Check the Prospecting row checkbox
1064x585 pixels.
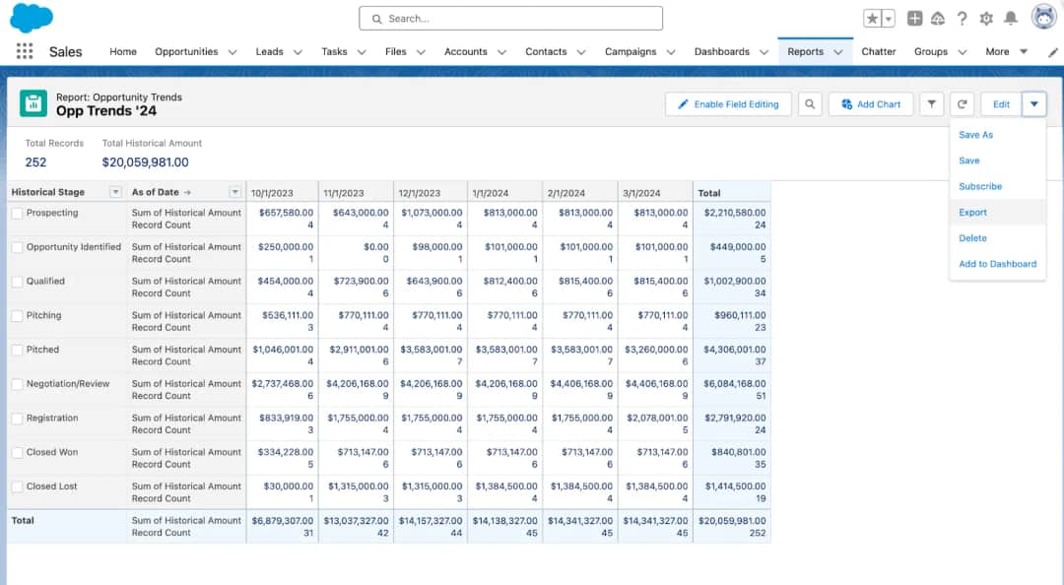tap(17, 213)
